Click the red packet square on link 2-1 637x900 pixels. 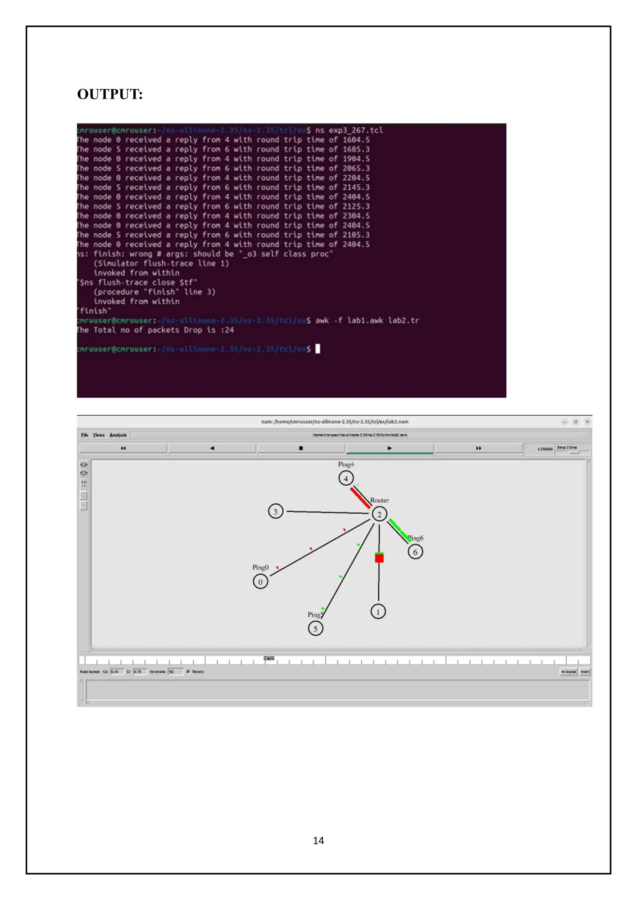pyautogui.click(x=379, y=558)
